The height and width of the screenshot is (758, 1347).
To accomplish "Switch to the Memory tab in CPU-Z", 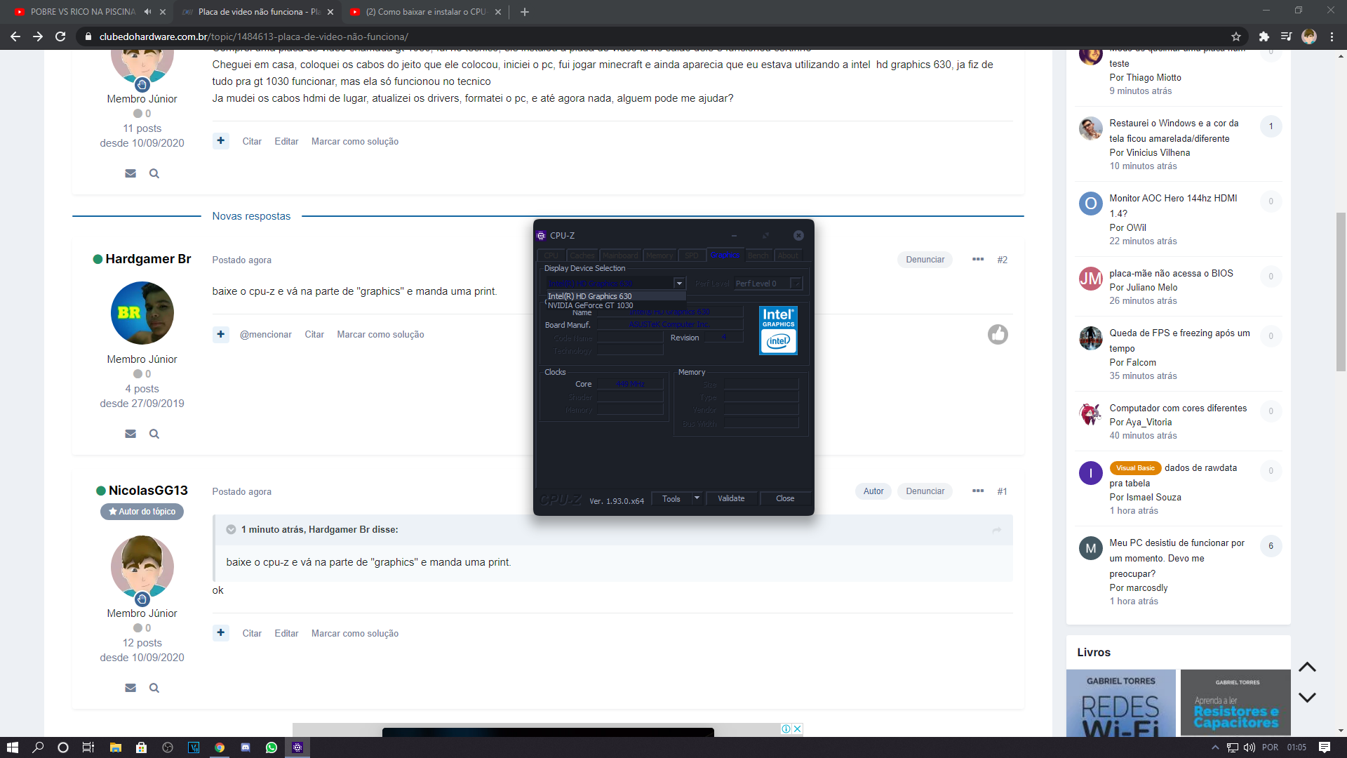I will click(x=659, y=255).
